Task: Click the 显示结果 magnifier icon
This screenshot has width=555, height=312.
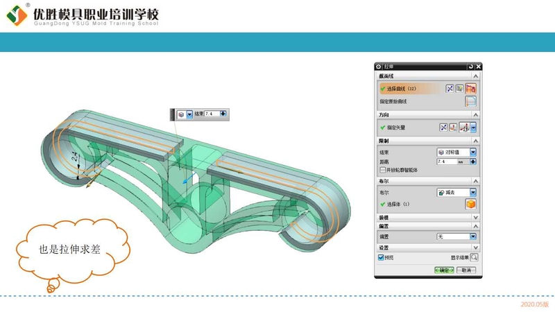Action: tap(475, 257)
